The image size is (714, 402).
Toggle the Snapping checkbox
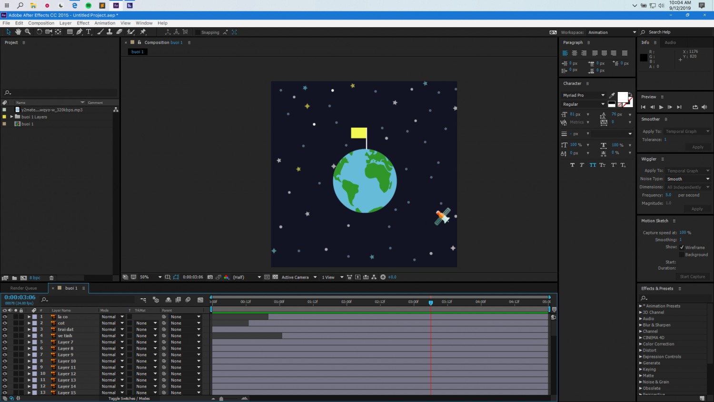coord(198,32)
